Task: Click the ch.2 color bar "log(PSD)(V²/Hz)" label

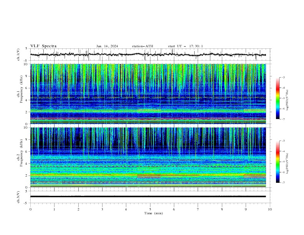Action: point(287,163)
